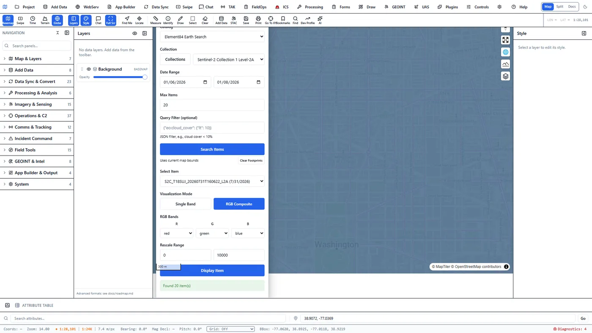Toggle the Style panel button in the toolbar
The width and height of the screenshot is (592, 333).
tap(86, 20)
